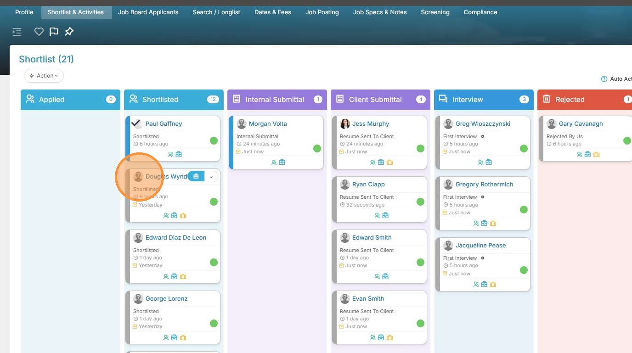The image size is (632, 353).
Task: Click the people icon on Greg Wloszczynski's card
Action: [x=480, y=162]
